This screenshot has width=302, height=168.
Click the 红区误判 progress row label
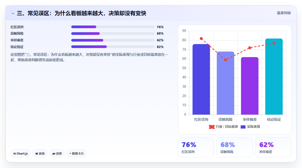pyautogui.click(x=17, y=27)
